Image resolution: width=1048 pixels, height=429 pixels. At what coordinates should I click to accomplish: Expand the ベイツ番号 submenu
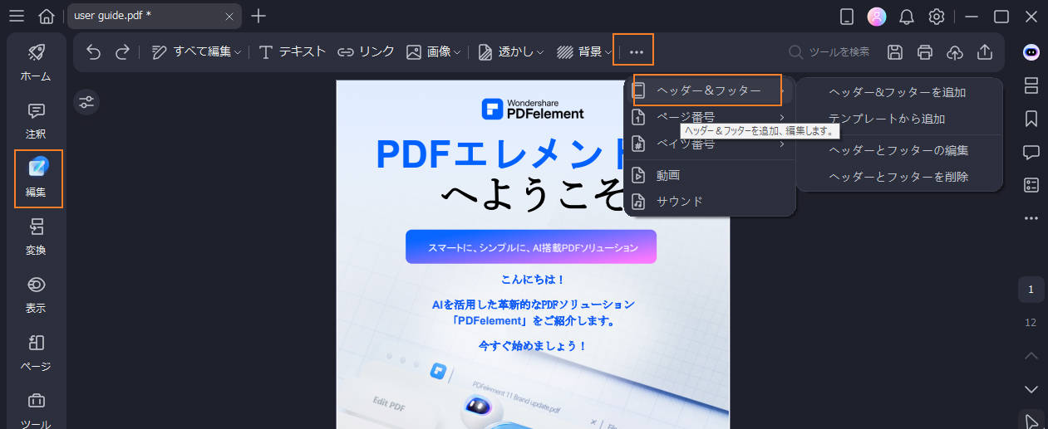708,144
